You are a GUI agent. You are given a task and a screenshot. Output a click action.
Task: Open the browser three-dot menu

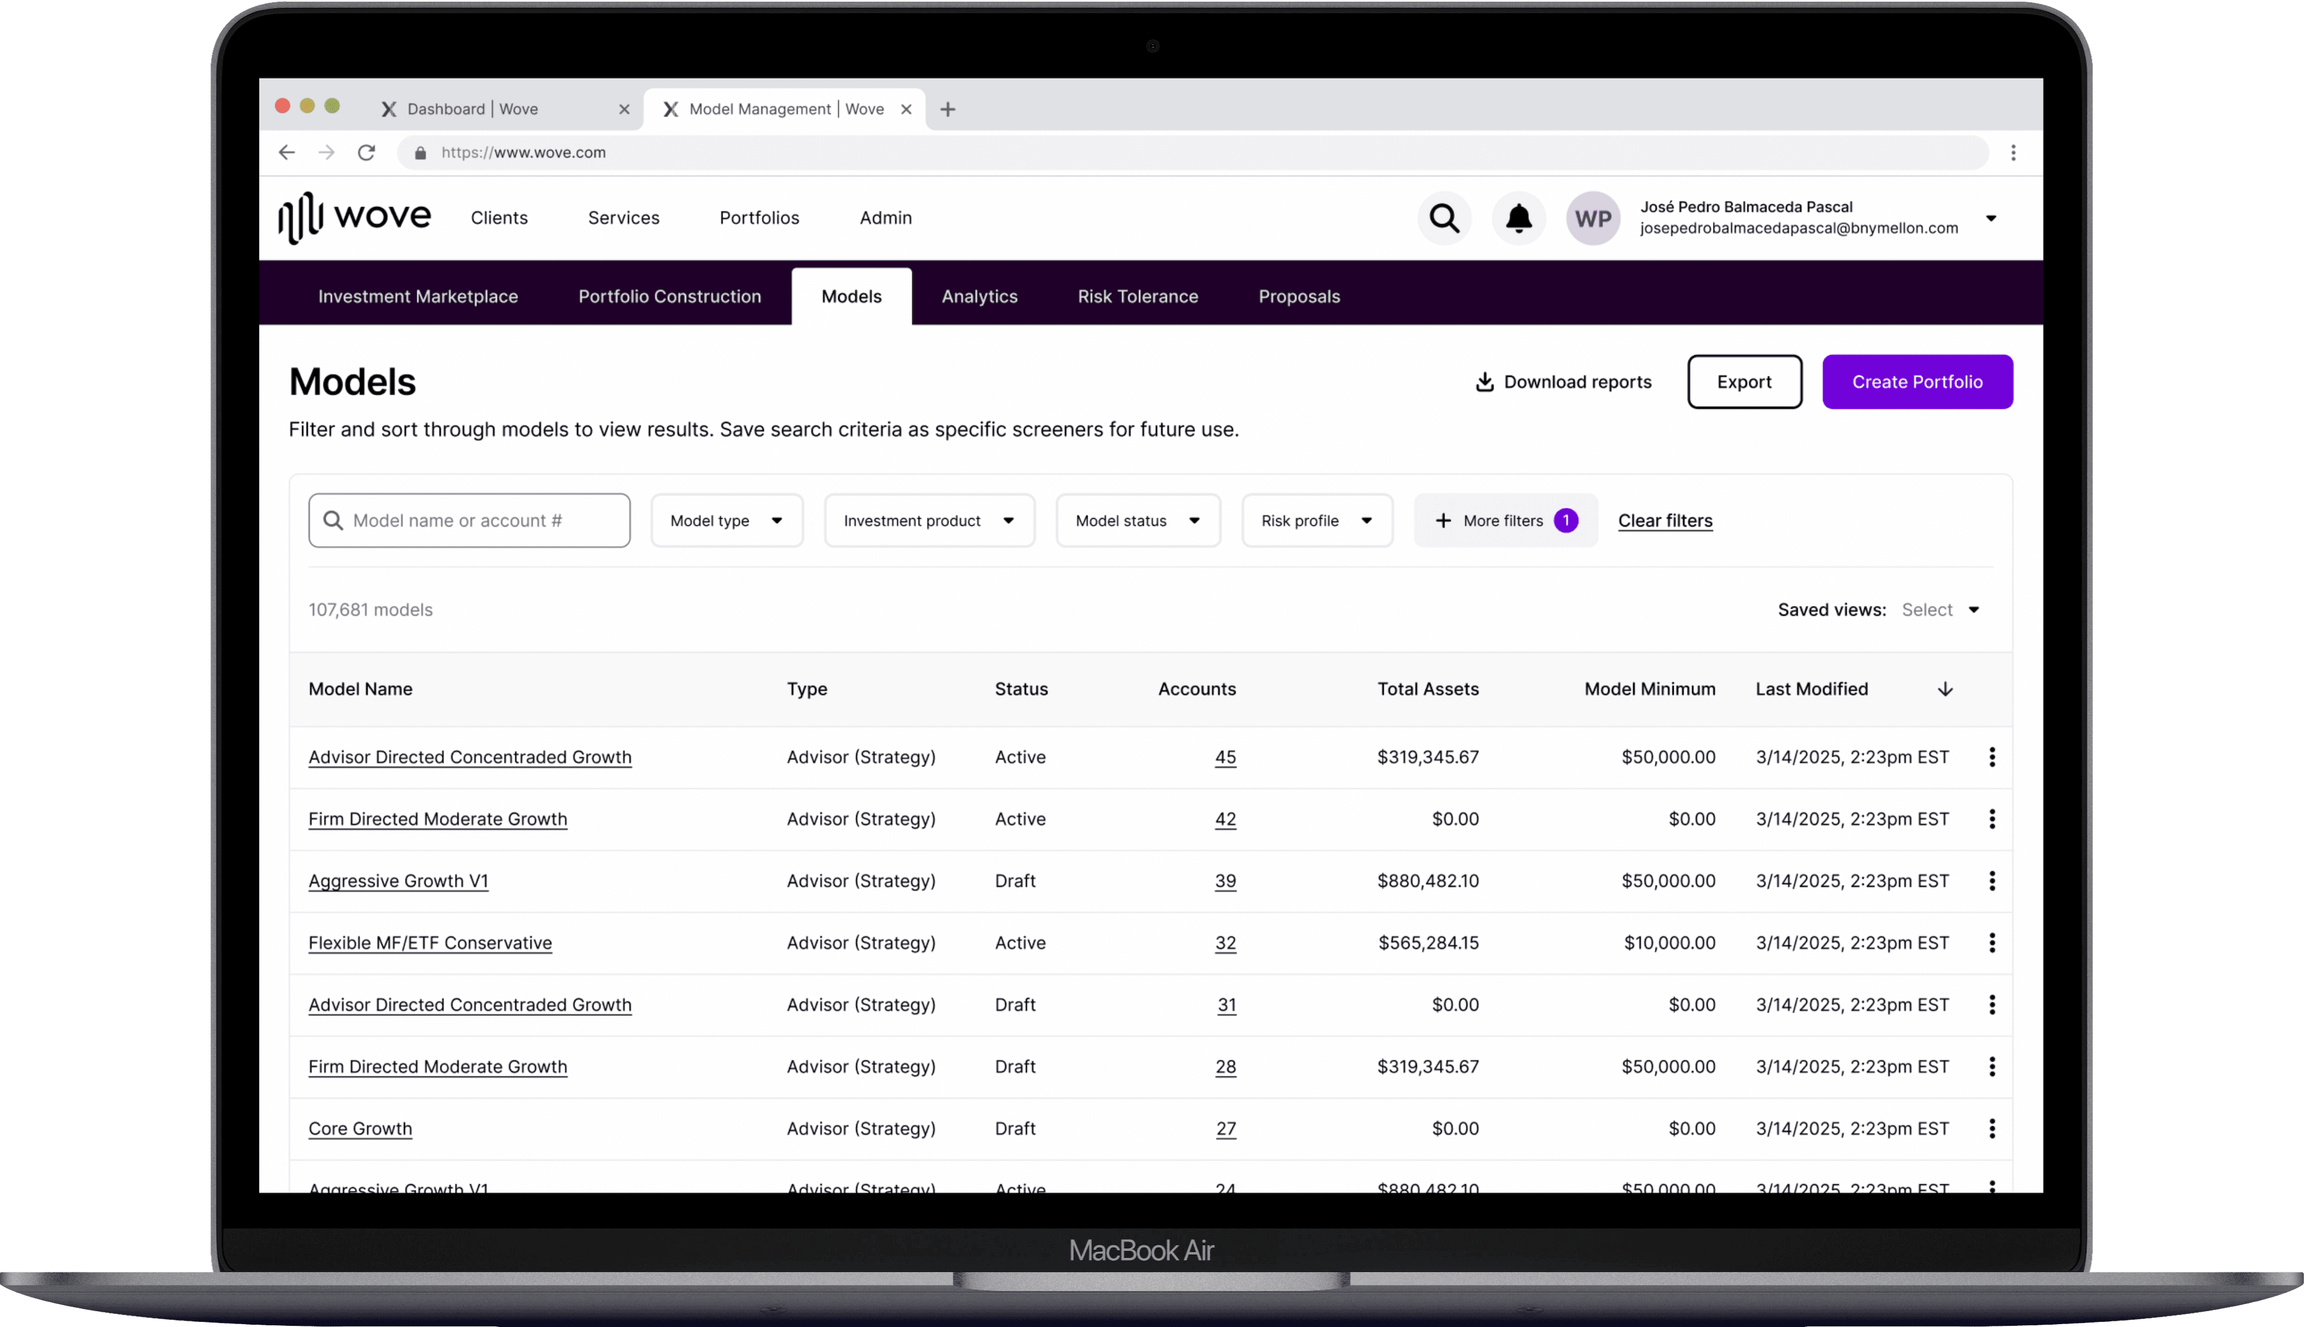(2013, 152)
